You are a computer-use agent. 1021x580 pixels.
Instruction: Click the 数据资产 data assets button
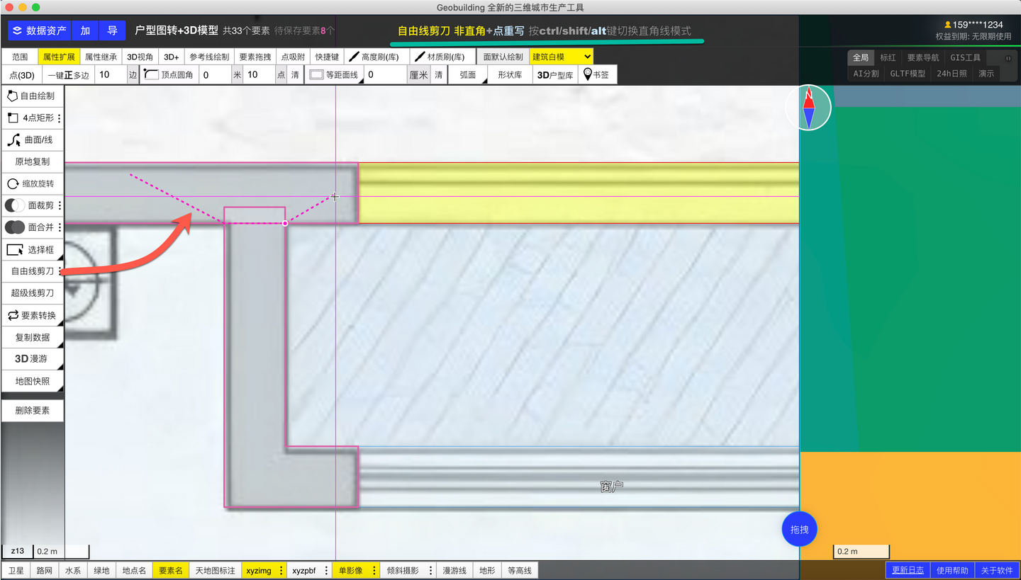tap(40, 30)
